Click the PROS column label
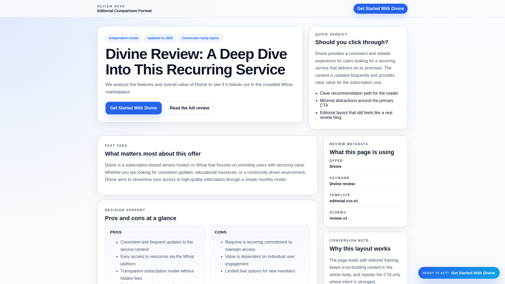The height and width of the screenshot is (284, 505). point(116,232)
